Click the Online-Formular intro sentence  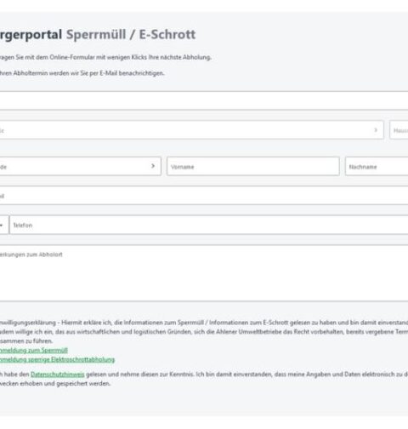[105, 57]
